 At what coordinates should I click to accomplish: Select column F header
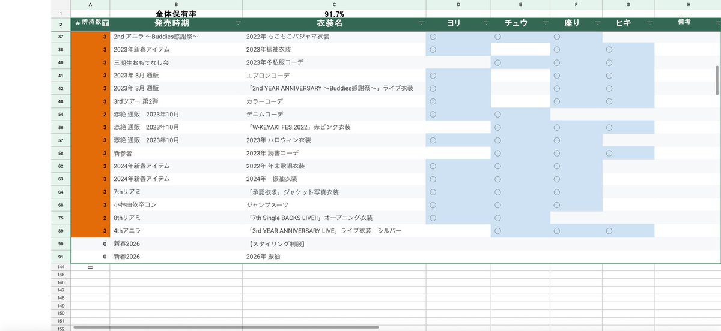(577, 4)
